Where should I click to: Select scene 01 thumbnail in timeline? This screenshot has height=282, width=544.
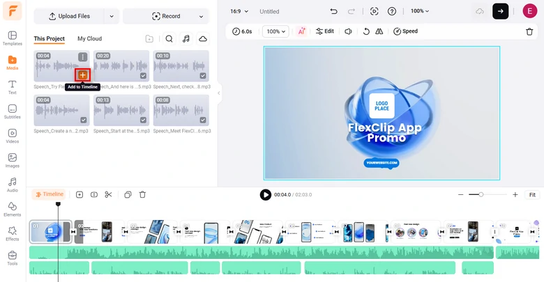50,232
